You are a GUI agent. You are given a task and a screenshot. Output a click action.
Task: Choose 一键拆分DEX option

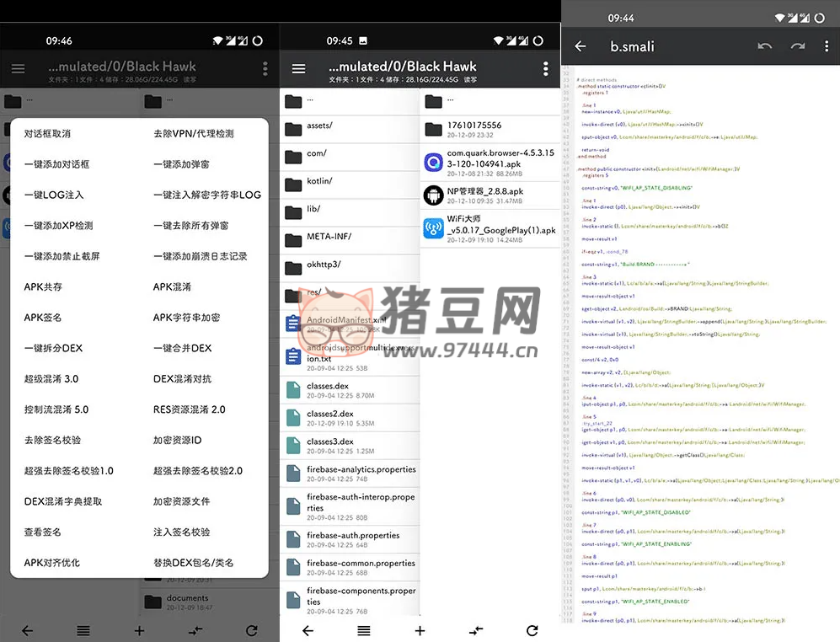[53, 348]
